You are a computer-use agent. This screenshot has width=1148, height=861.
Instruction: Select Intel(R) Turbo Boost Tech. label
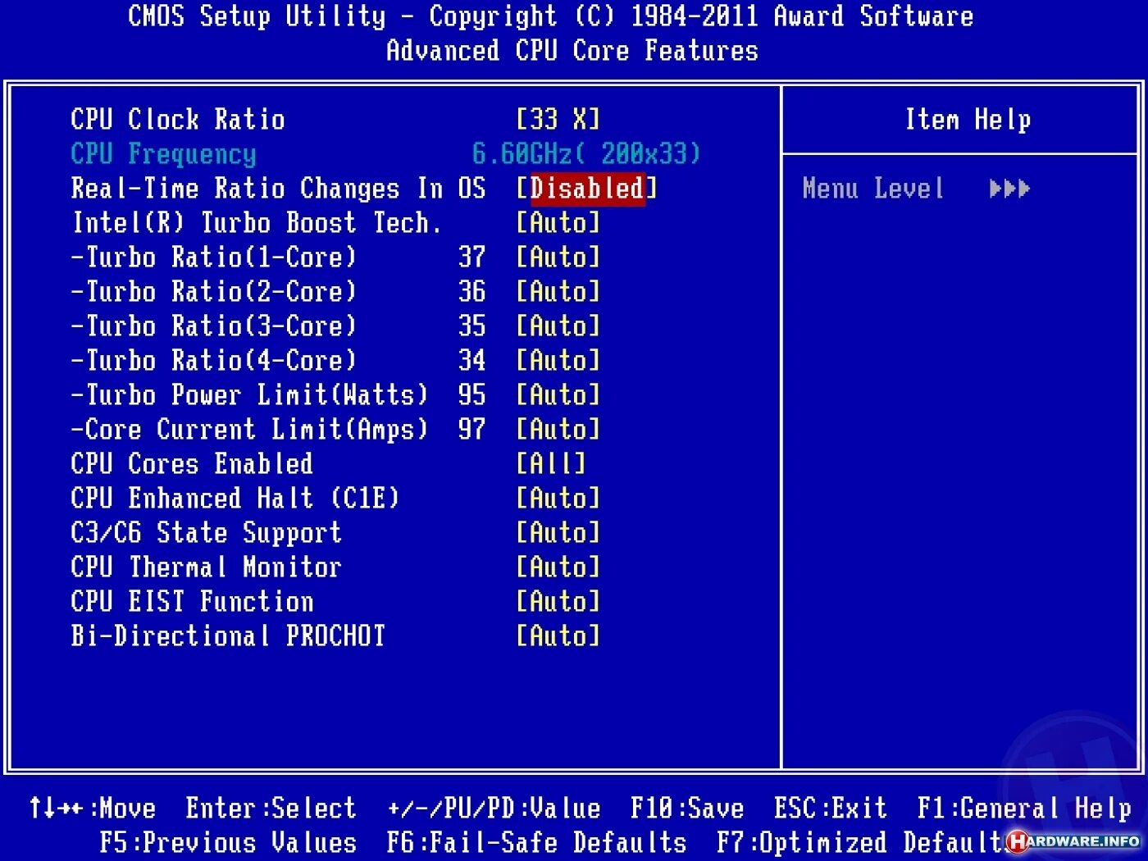[x=257, y=223]
